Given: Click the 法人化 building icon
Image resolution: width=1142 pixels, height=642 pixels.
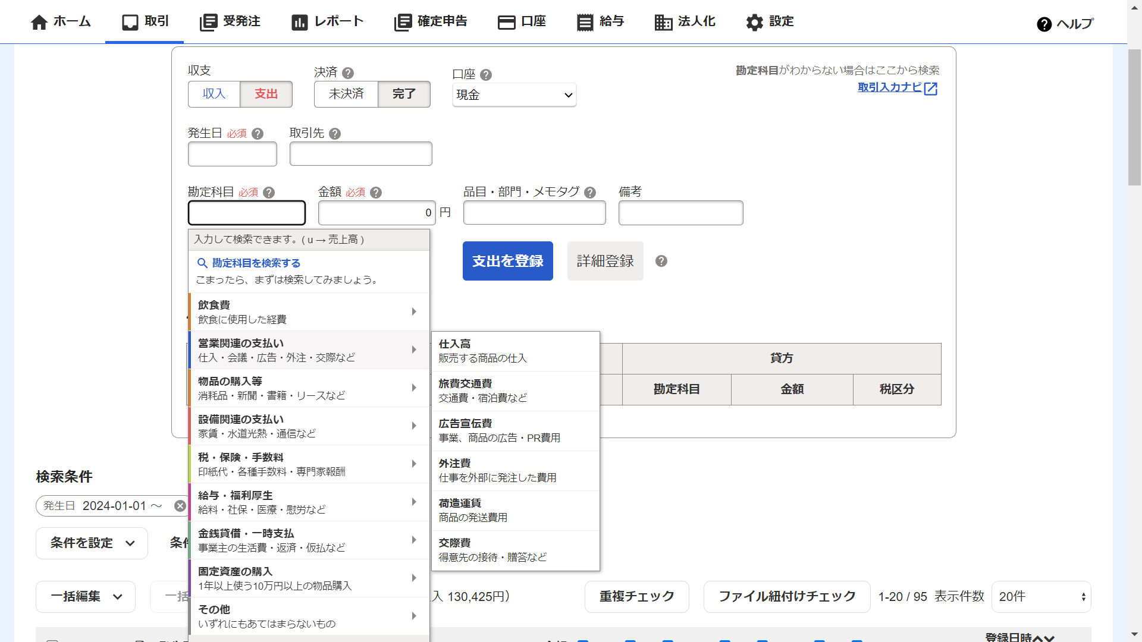Looking at the screenshot, I should click(x=663, y=23).
